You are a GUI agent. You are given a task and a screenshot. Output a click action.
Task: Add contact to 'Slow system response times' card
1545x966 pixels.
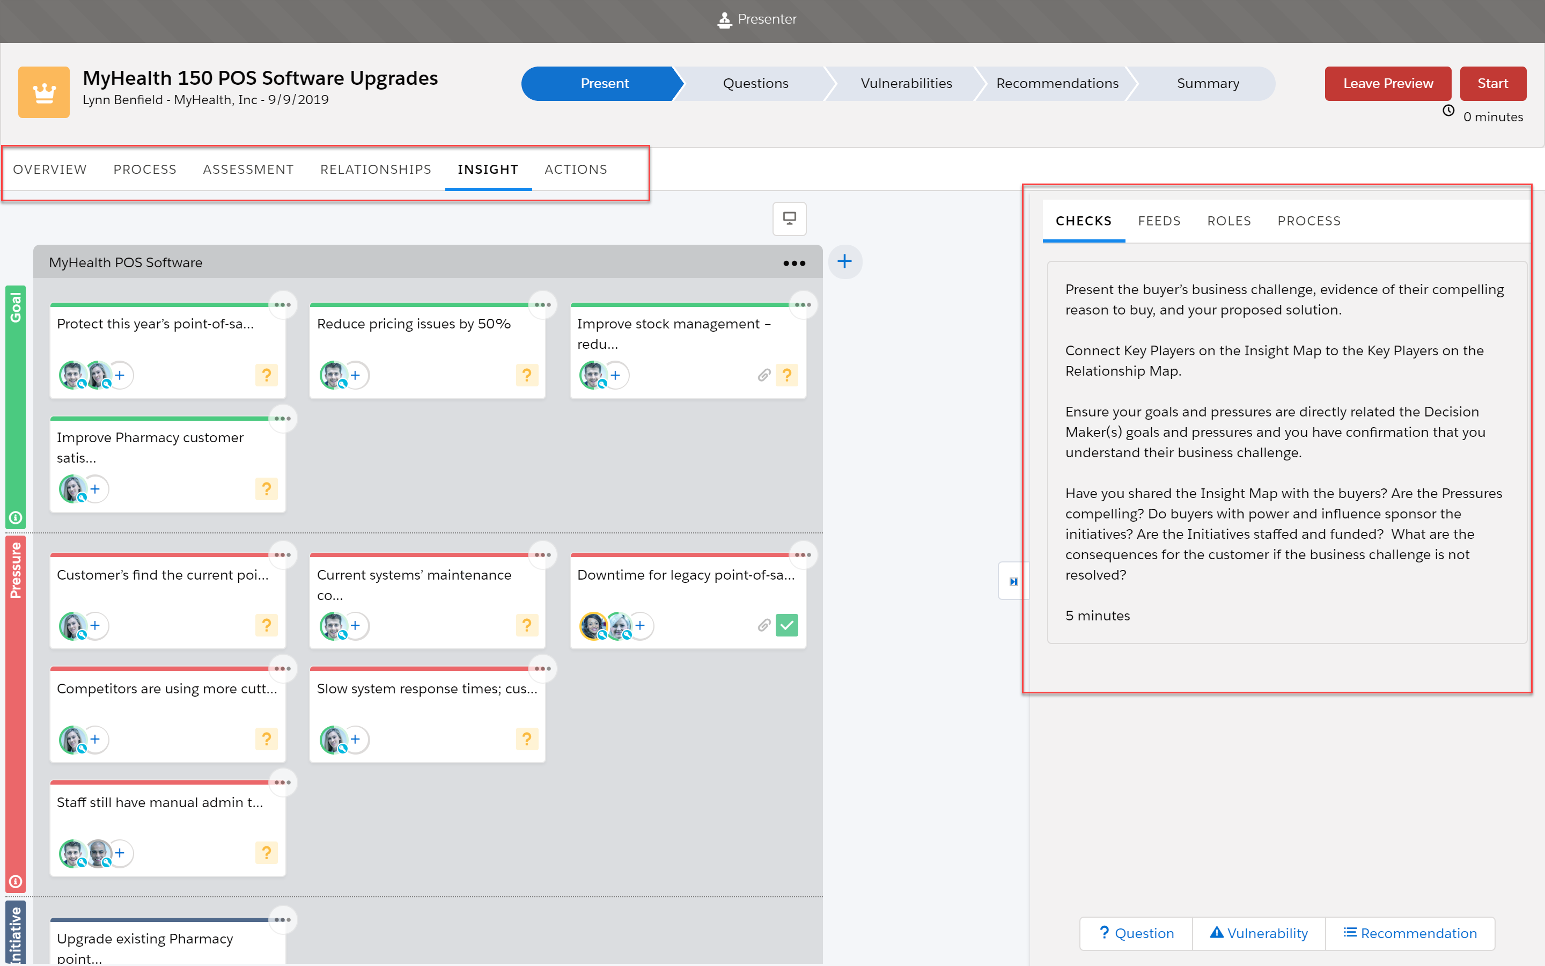coord(355,738)
